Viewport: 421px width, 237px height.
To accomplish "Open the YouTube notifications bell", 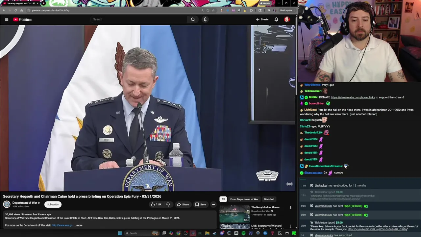I will 276,19.
